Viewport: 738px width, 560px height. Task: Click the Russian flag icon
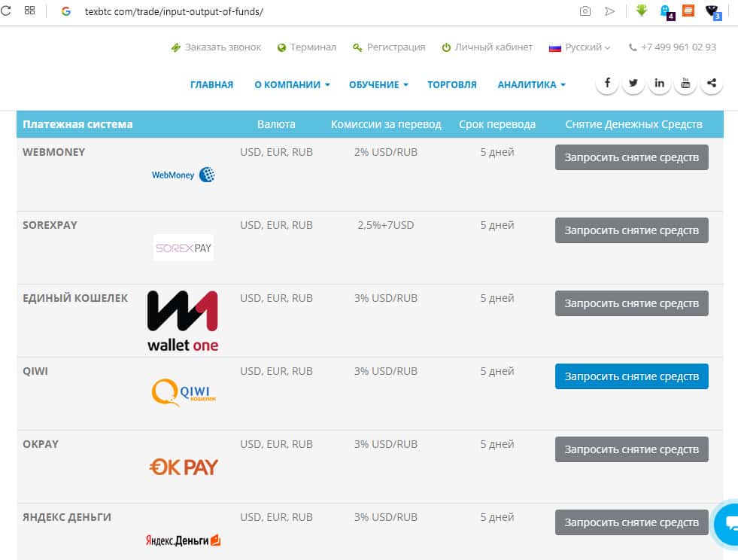(x=555, y=48)
